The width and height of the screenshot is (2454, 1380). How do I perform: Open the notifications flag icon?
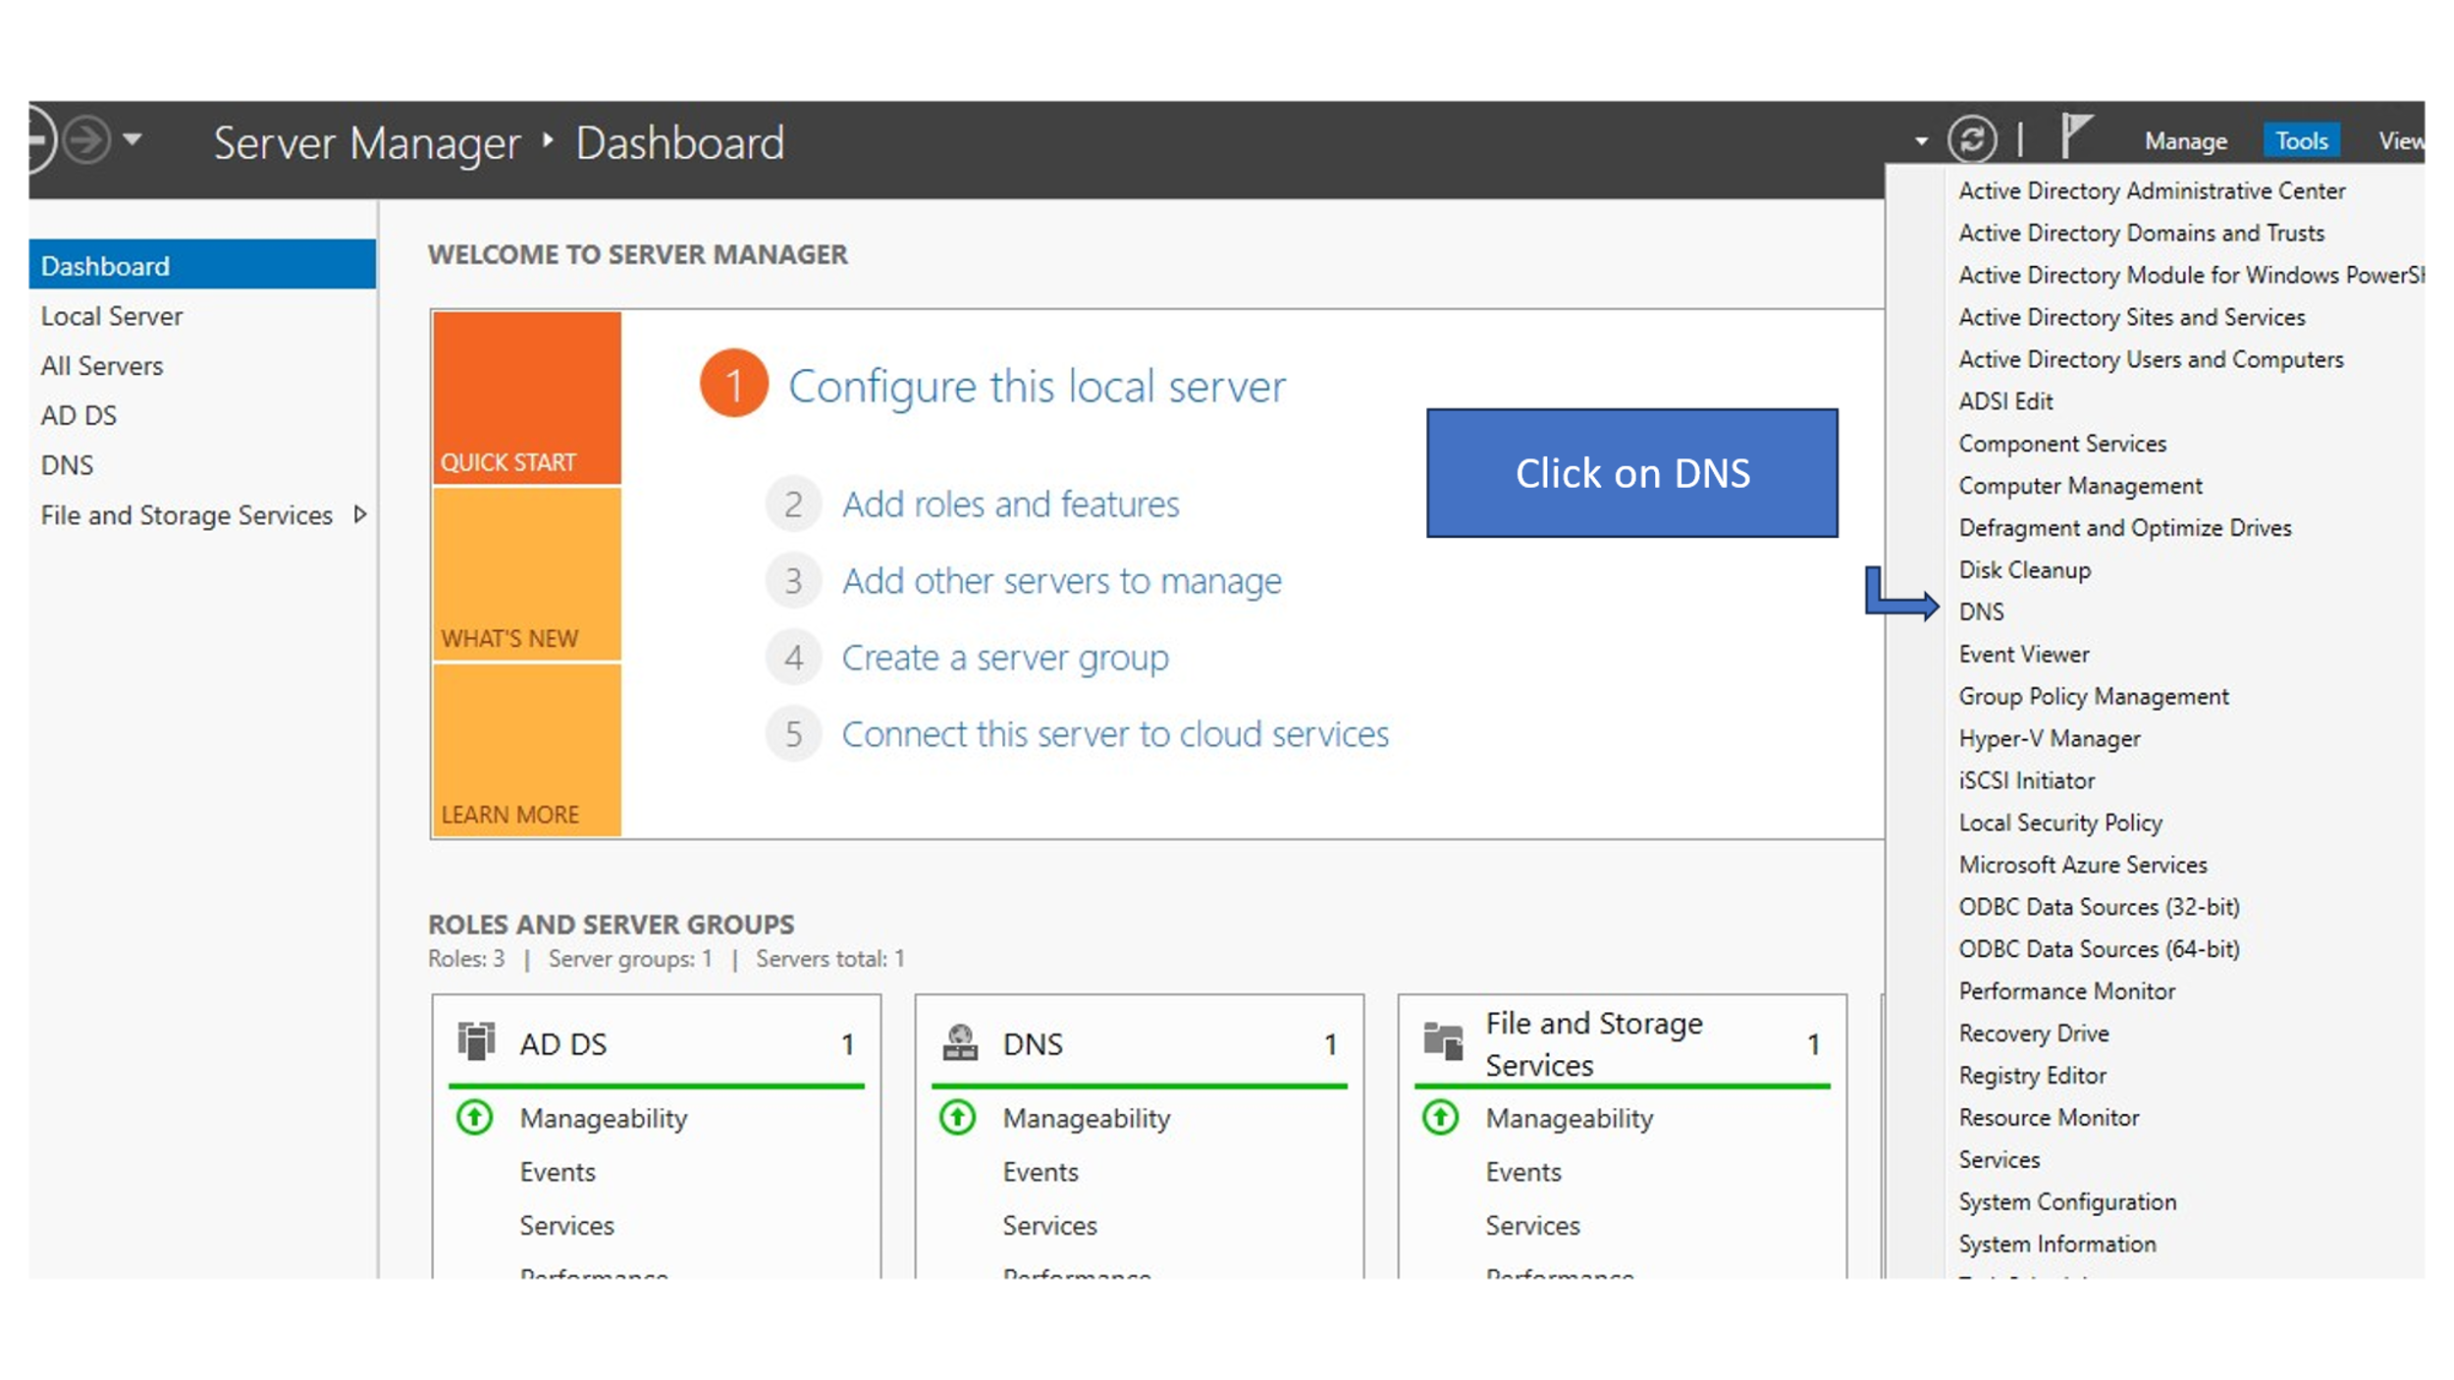click(x=2074, y=135)
